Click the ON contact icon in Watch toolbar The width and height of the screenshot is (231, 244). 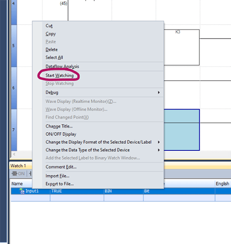click(x=18, y=173)
